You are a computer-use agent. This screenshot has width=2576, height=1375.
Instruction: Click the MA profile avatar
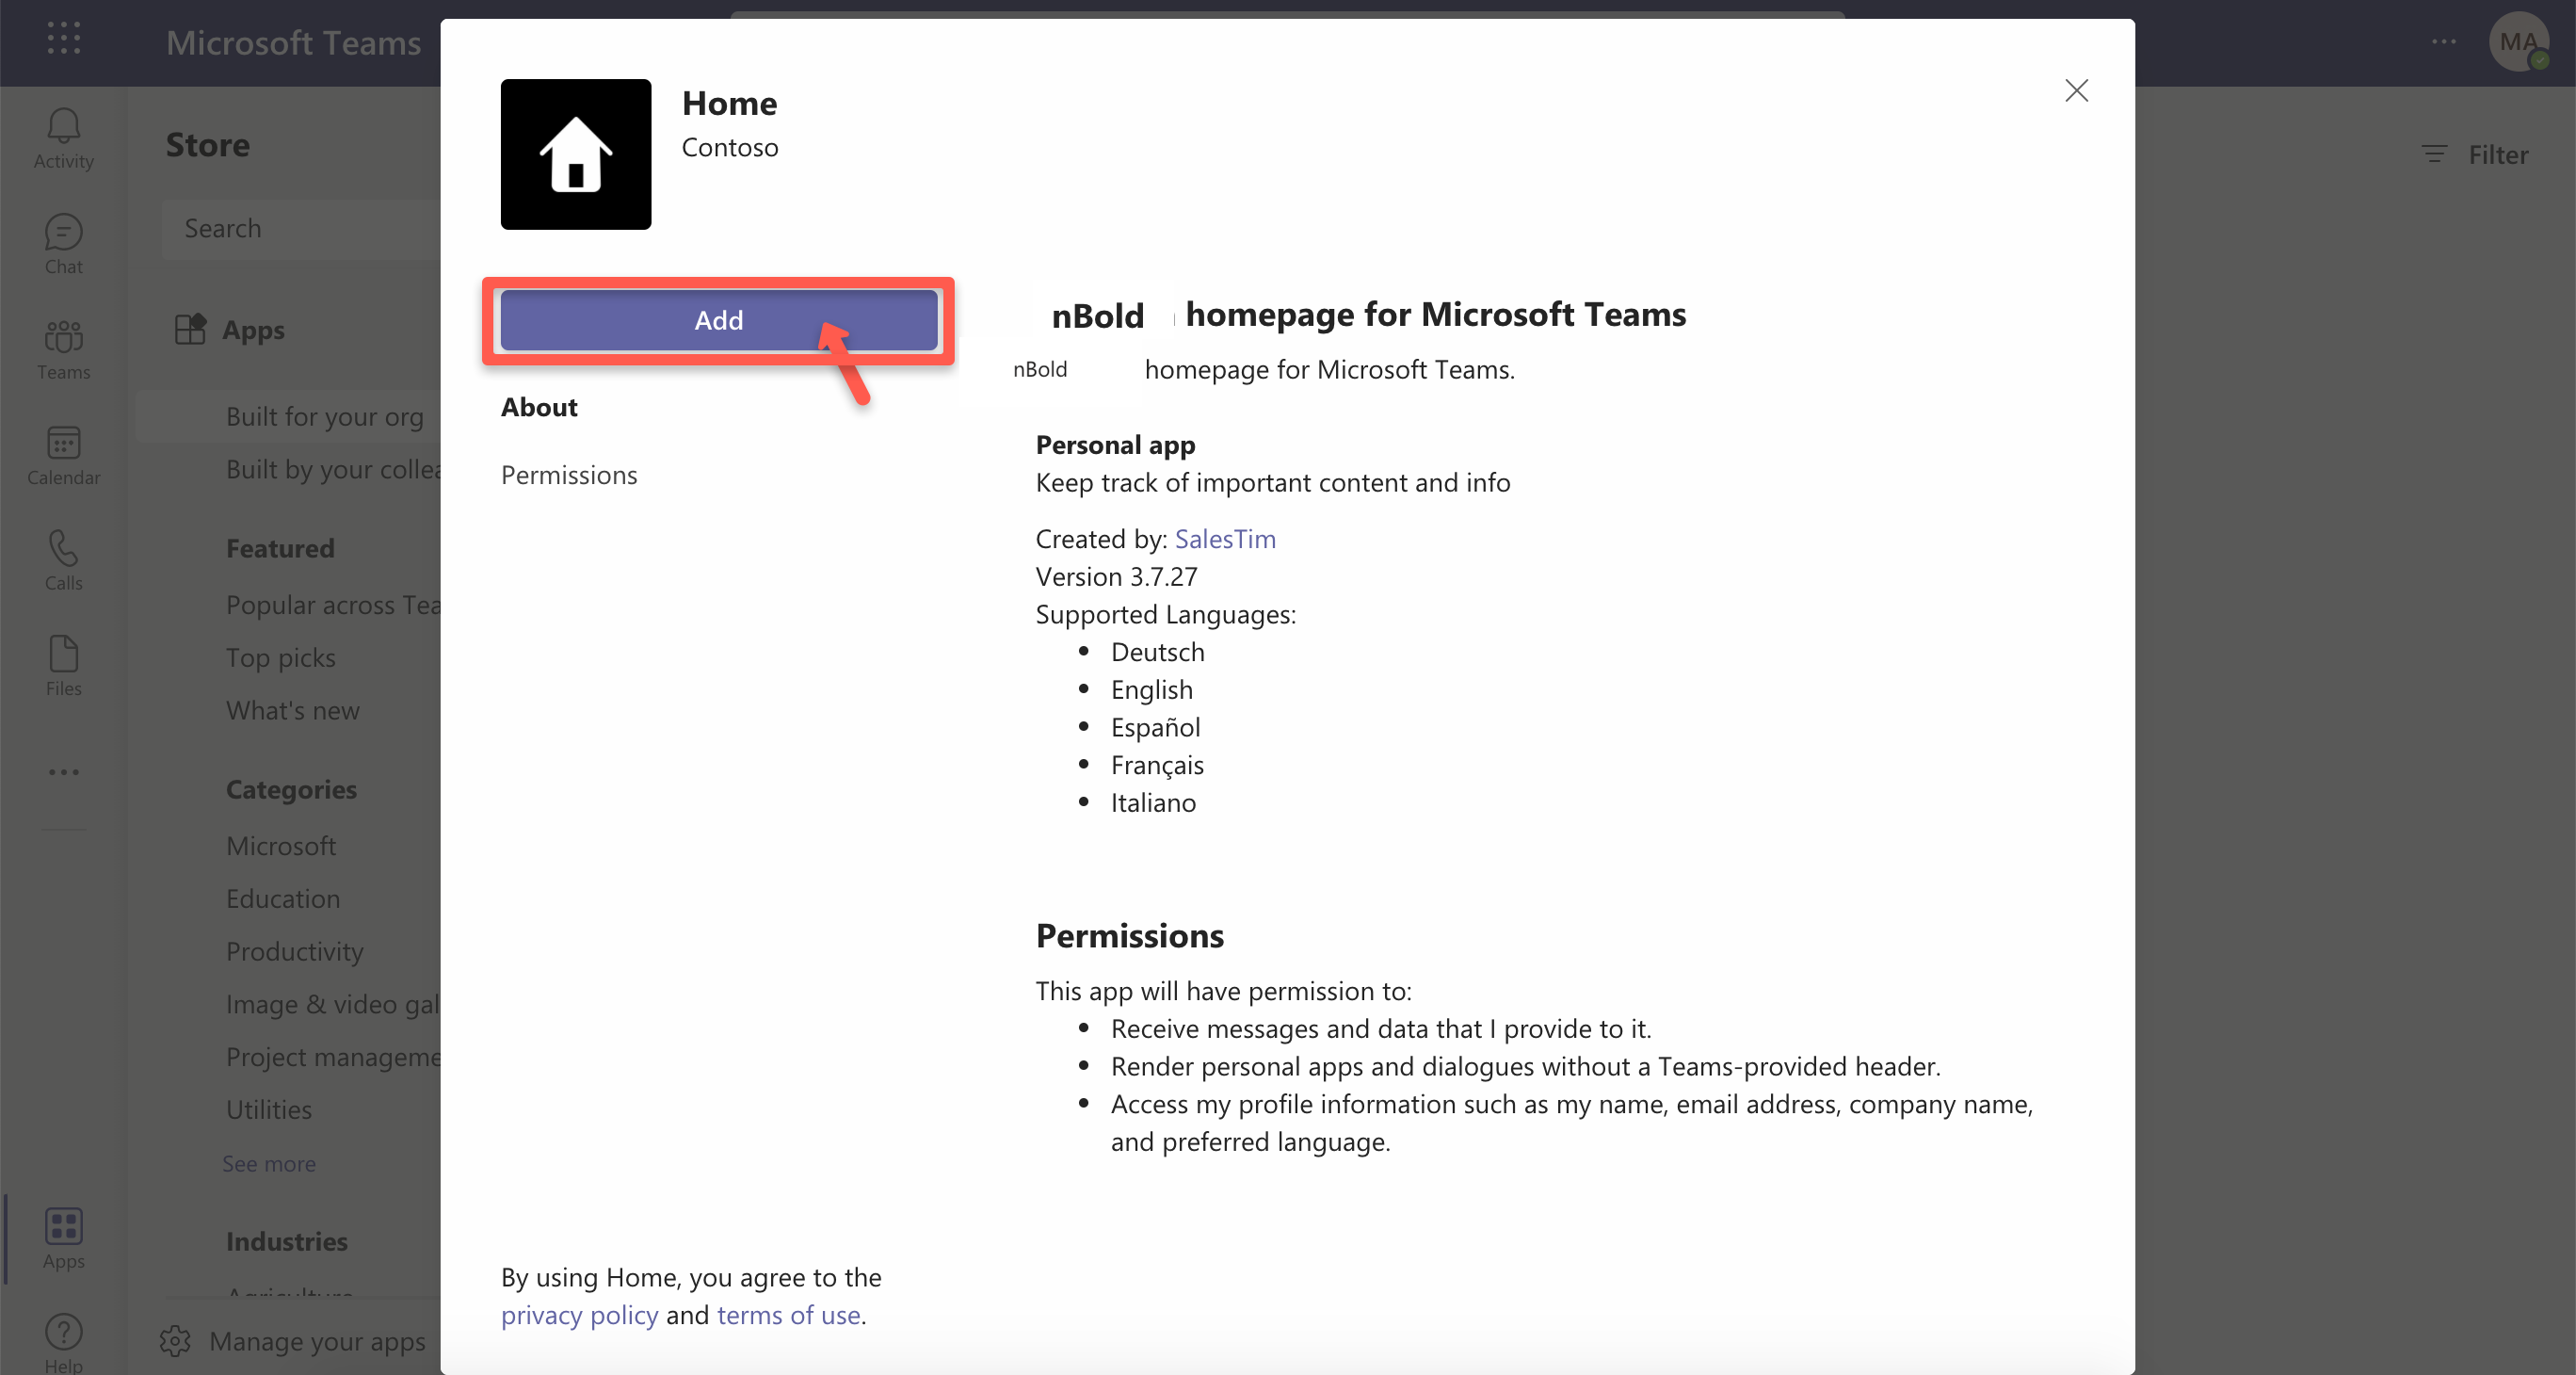[x=2517, y=42]
